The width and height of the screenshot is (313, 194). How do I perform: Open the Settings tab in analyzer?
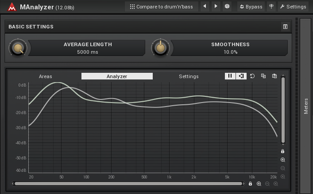point(189,76)
